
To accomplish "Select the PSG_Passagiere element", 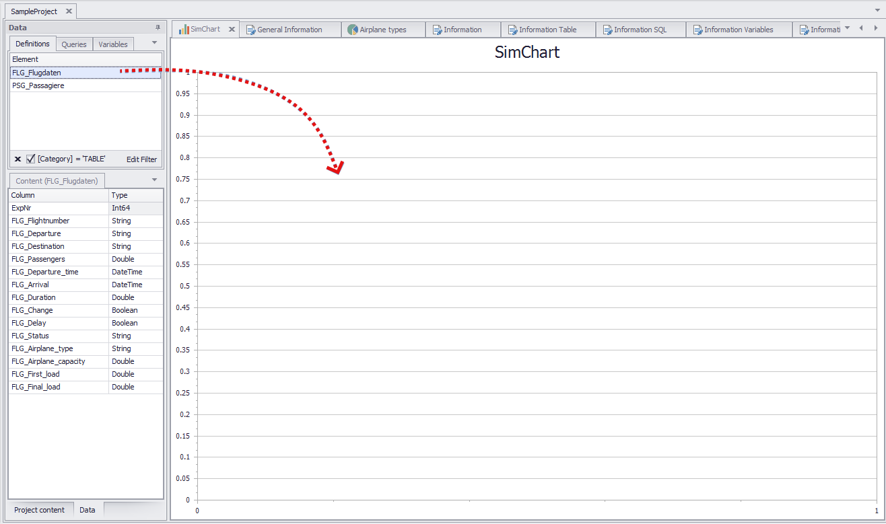I will coord(37,85).
